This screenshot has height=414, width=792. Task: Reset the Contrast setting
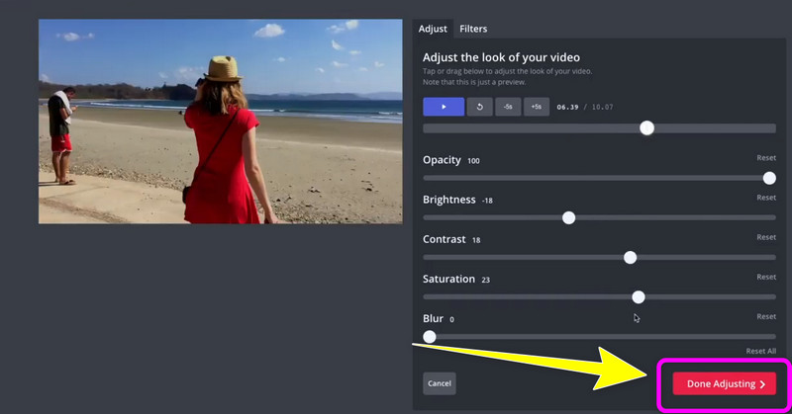[x=766, y=237]
